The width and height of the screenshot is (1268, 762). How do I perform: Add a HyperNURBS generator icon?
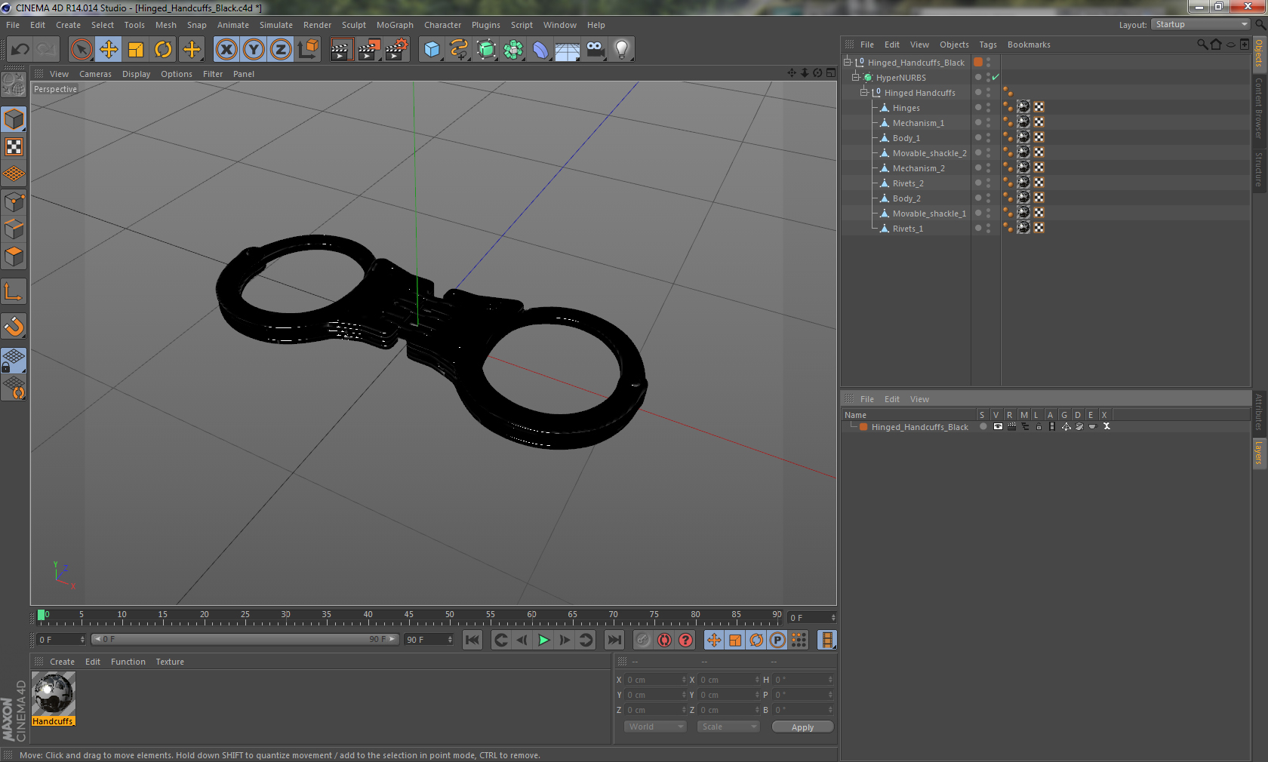(x=486, y=50)
